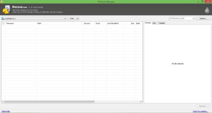Open the Filename or path filter dropdown
The width and height of the screenshot is (212, 113).
point(193,18)
